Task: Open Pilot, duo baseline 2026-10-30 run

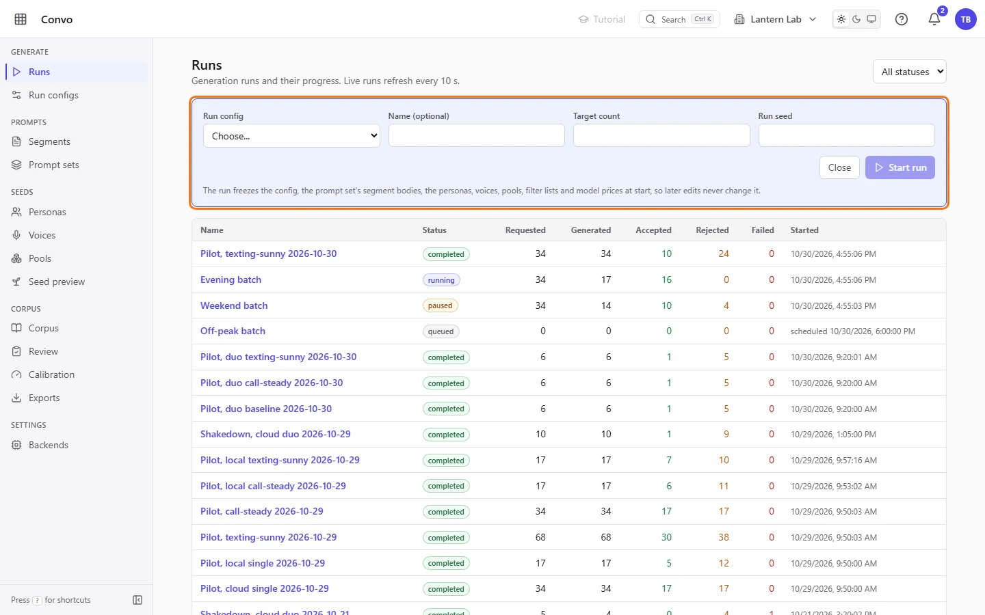Action: click(266, 409)
